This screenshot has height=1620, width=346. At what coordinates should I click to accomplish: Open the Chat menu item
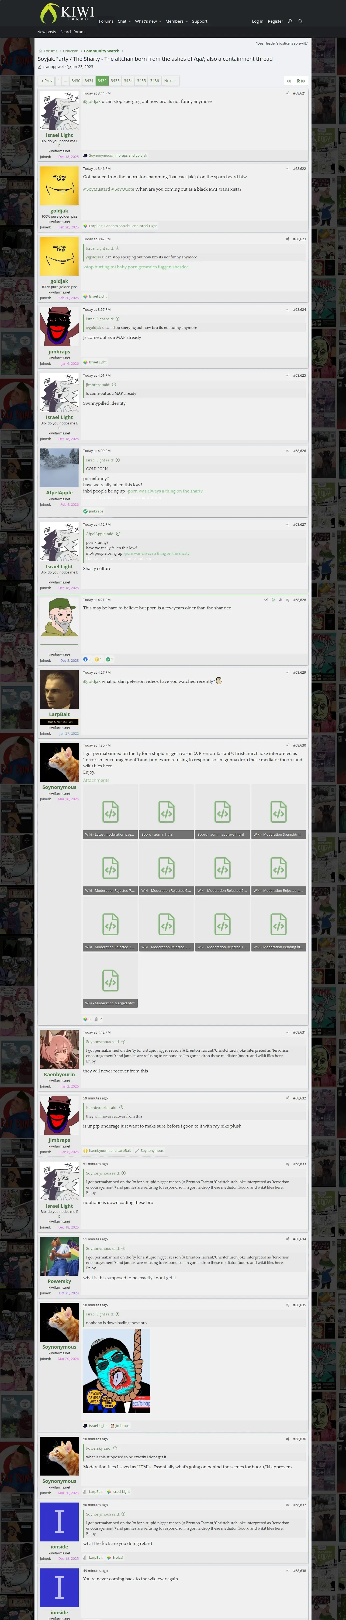coord(122,21)
